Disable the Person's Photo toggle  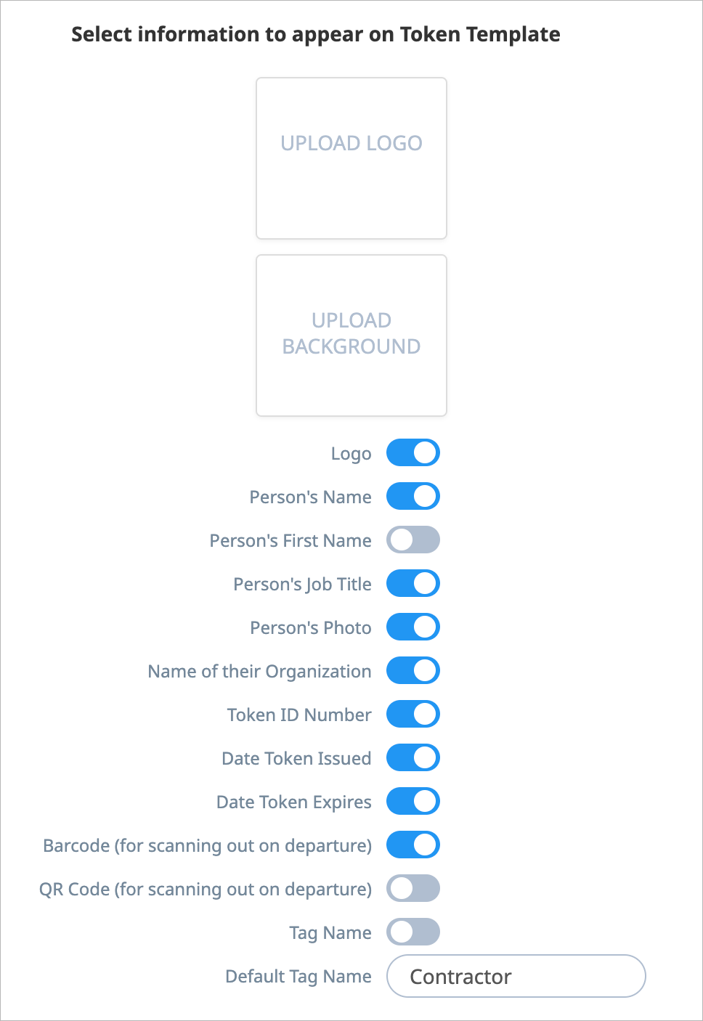click(413, 627)
